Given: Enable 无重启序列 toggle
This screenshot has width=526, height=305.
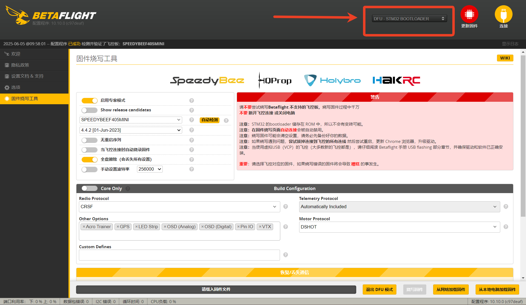Looking at the screenshot, I should [90, 140].
